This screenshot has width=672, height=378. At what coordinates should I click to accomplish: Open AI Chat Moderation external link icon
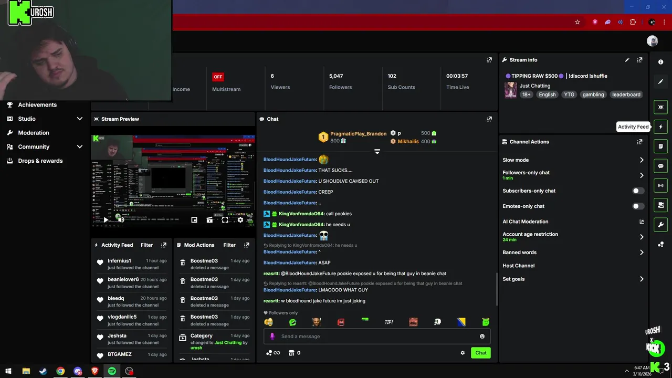coord(641,222)
